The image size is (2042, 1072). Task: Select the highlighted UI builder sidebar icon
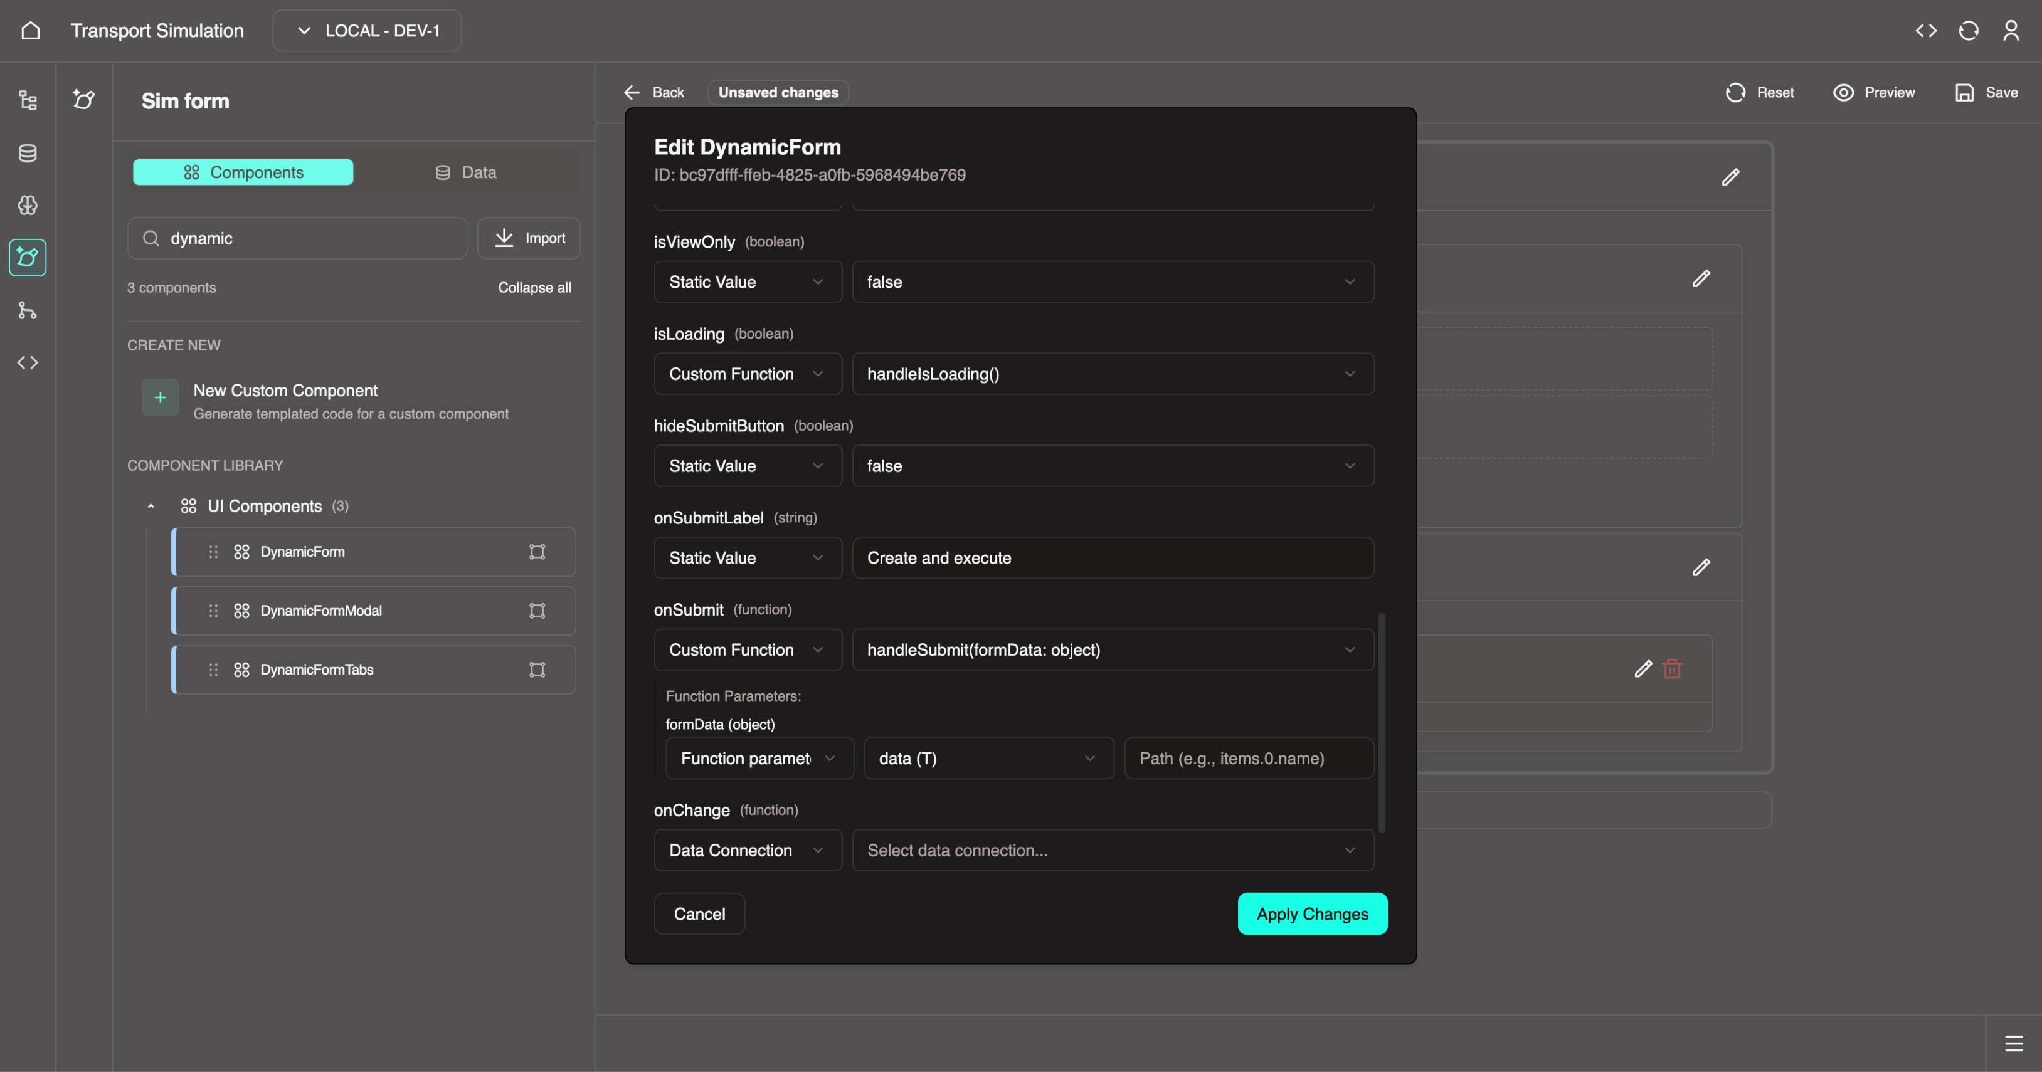coord(28,258)
